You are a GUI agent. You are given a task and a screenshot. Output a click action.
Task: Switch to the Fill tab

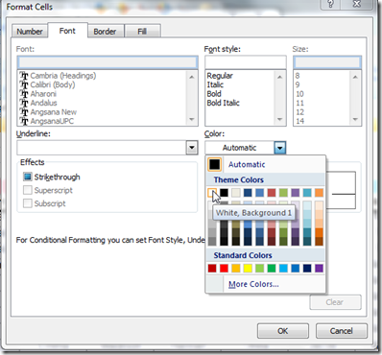pos(142,32)
